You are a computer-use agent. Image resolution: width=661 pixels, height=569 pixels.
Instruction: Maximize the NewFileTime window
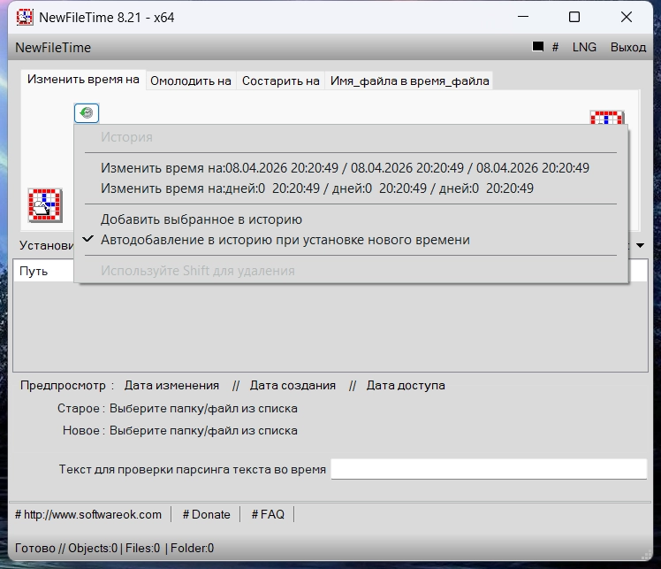574,17
